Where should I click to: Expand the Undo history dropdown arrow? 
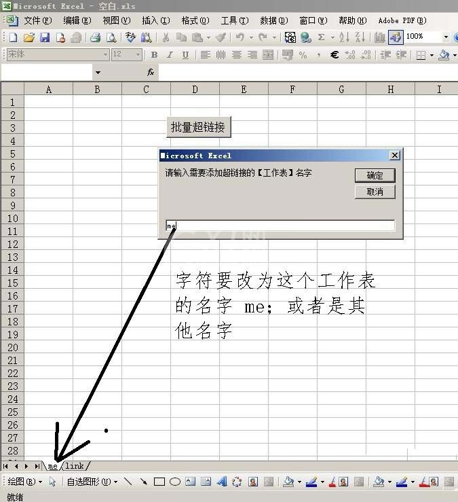[x=251, y=38]
